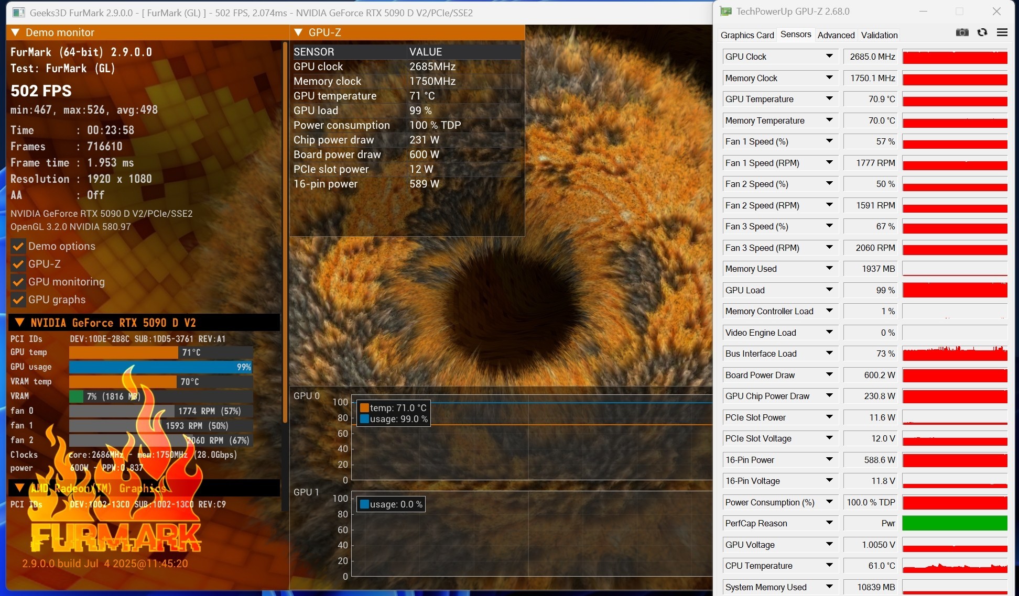The height and width of the screenshot is (596, 1019).
Task: Open the GPU-Z hamburger menu icon
Action: pos(1002,32)
